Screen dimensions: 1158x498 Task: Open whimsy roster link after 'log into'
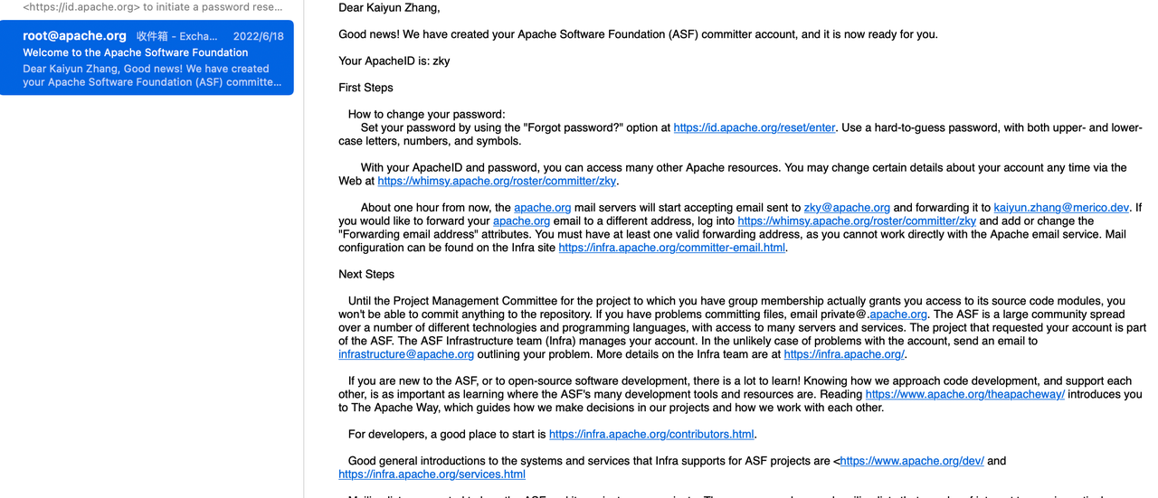857,221
